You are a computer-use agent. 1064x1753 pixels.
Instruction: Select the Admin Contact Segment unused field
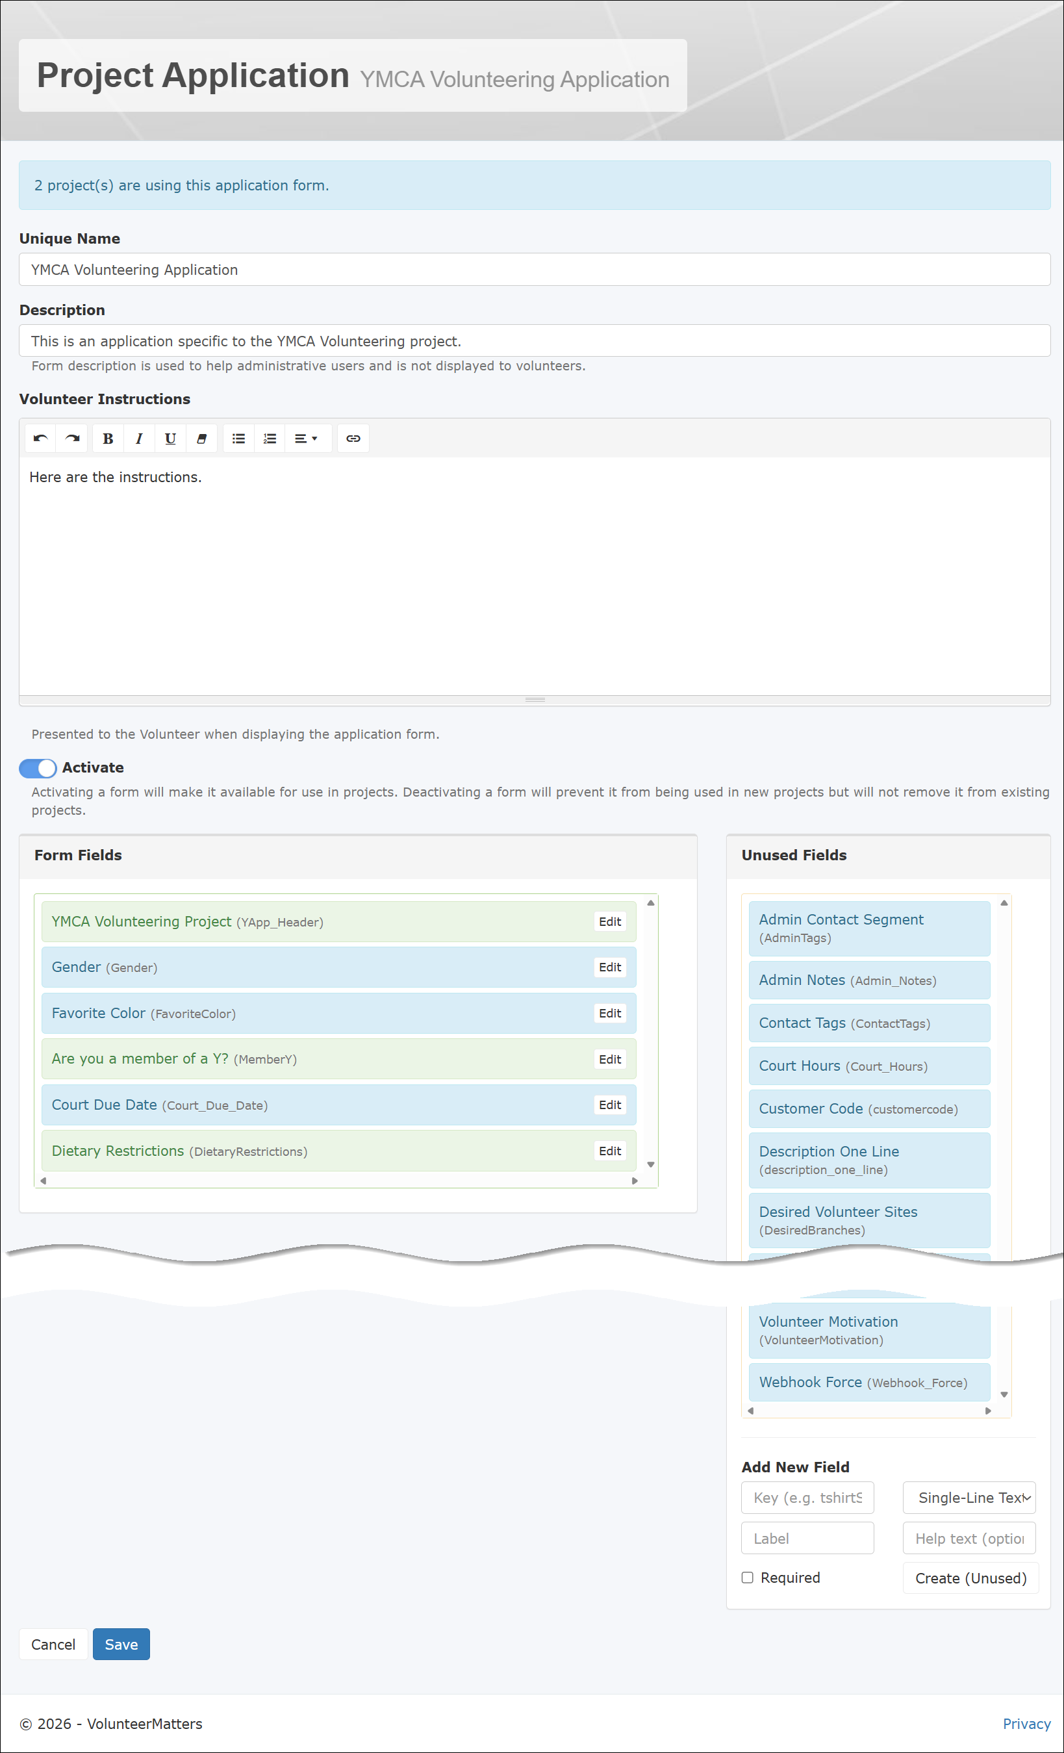click(x=870, y=928)
